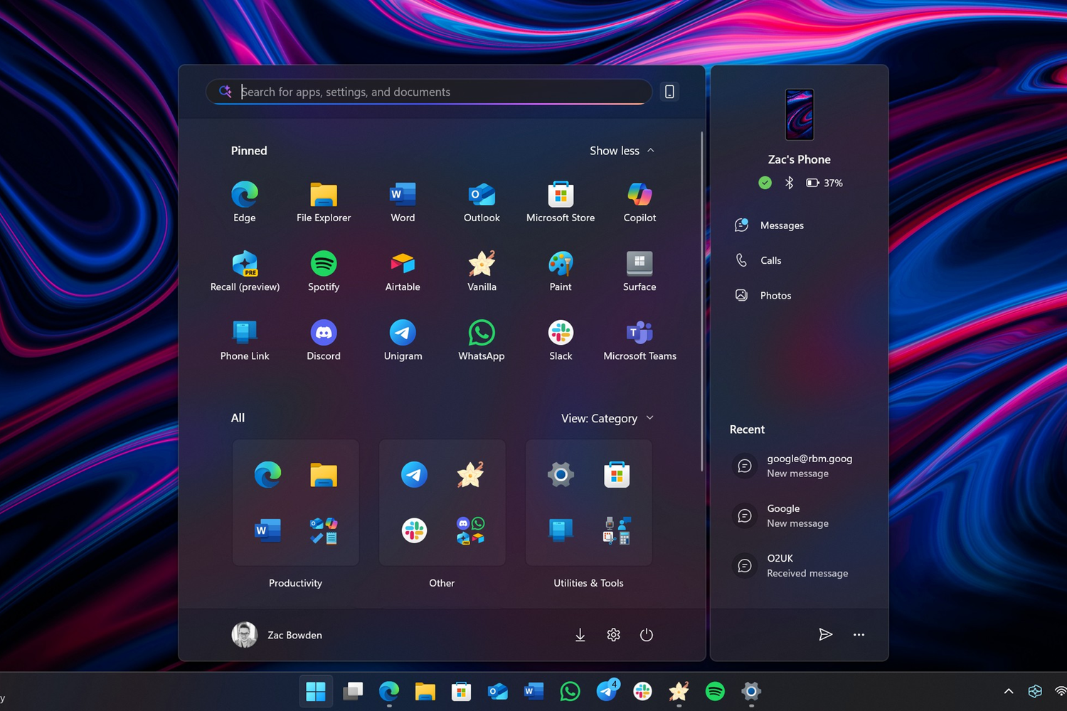
Task: Click the Zac Bowden account name
Action: coord(294,635)
